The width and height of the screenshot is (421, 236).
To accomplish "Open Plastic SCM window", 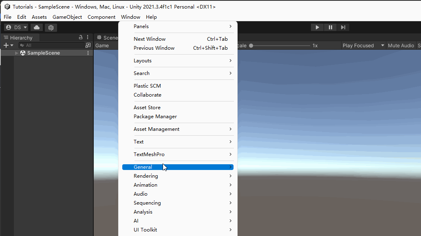I will [x=178, y=86].
